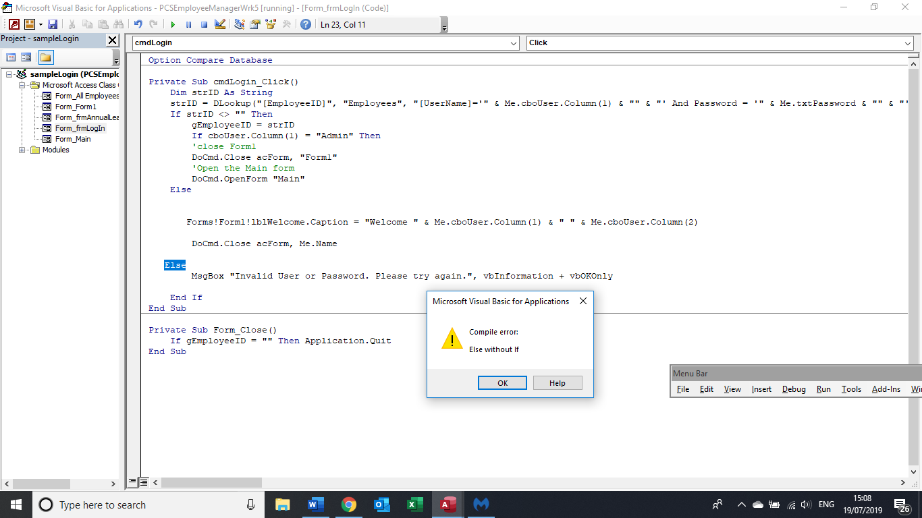The width and height of the screenshot is (922, 518).
Task: Open the cmdLogin object dropdown
Action: click(514, 43)
